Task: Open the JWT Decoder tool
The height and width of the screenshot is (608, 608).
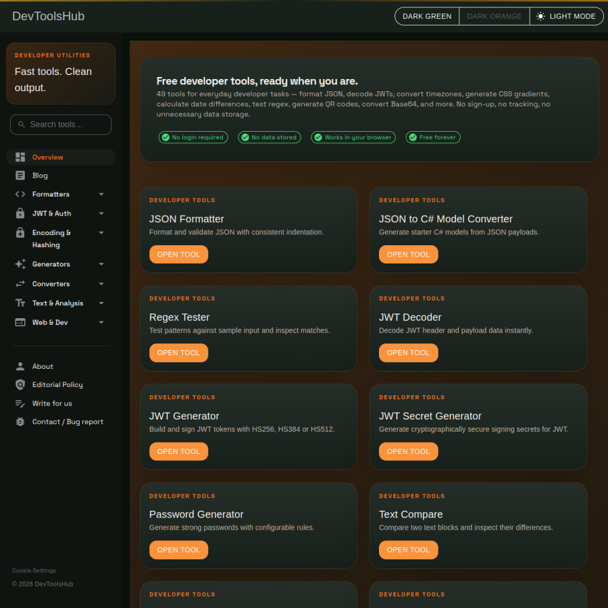Action: (x=408, y=353)
